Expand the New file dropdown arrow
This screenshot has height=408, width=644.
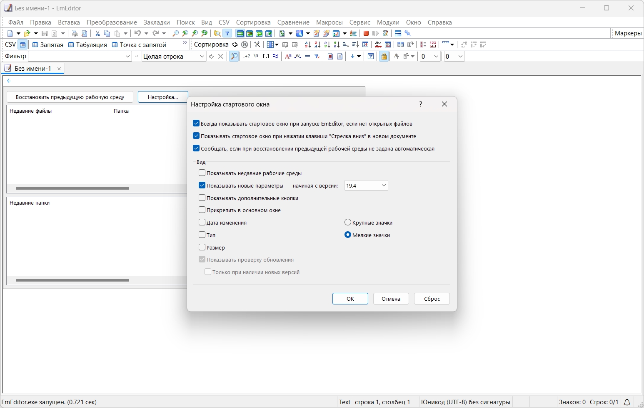tap(18, 33)
